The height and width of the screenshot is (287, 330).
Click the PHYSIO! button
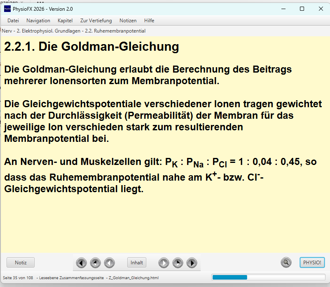tap(312, 263)
